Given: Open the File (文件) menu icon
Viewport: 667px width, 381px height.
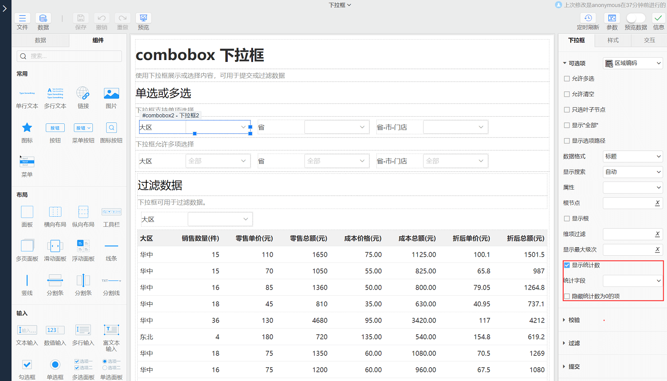Looking at the screenshot, I should (x=22, y=19).
